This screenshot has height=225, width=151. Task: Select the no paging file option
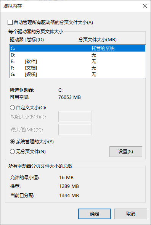(12, 152)
